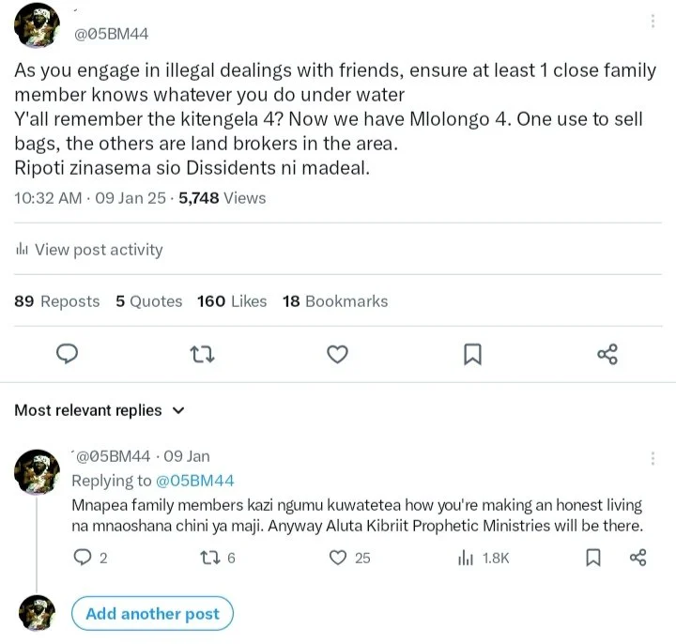The width and height of the screenshot is (676, 644).
Task: Click the Add another post button
Action: pos(152,614)
